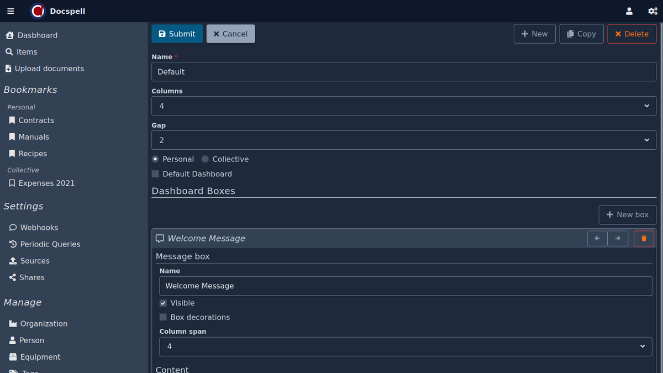Move Welcome Message box right with arrow
This screenshot has height=373, width=663.
[x=618, y=239]
